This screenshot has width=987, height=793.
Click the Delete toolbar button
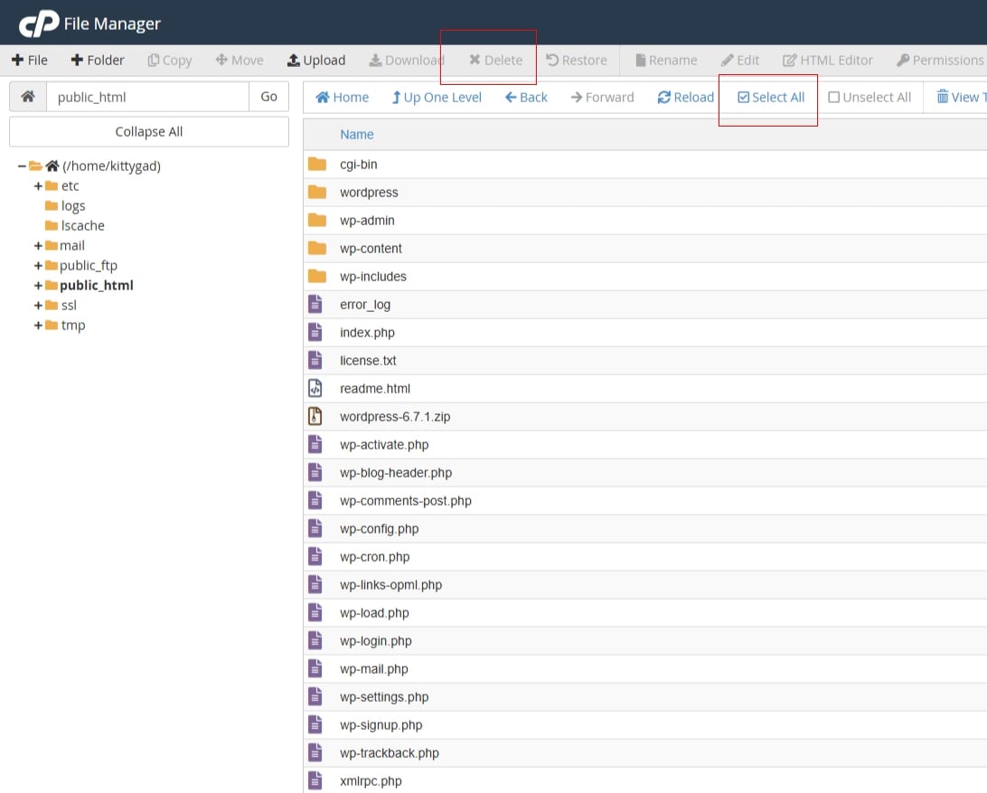point(496,60)
